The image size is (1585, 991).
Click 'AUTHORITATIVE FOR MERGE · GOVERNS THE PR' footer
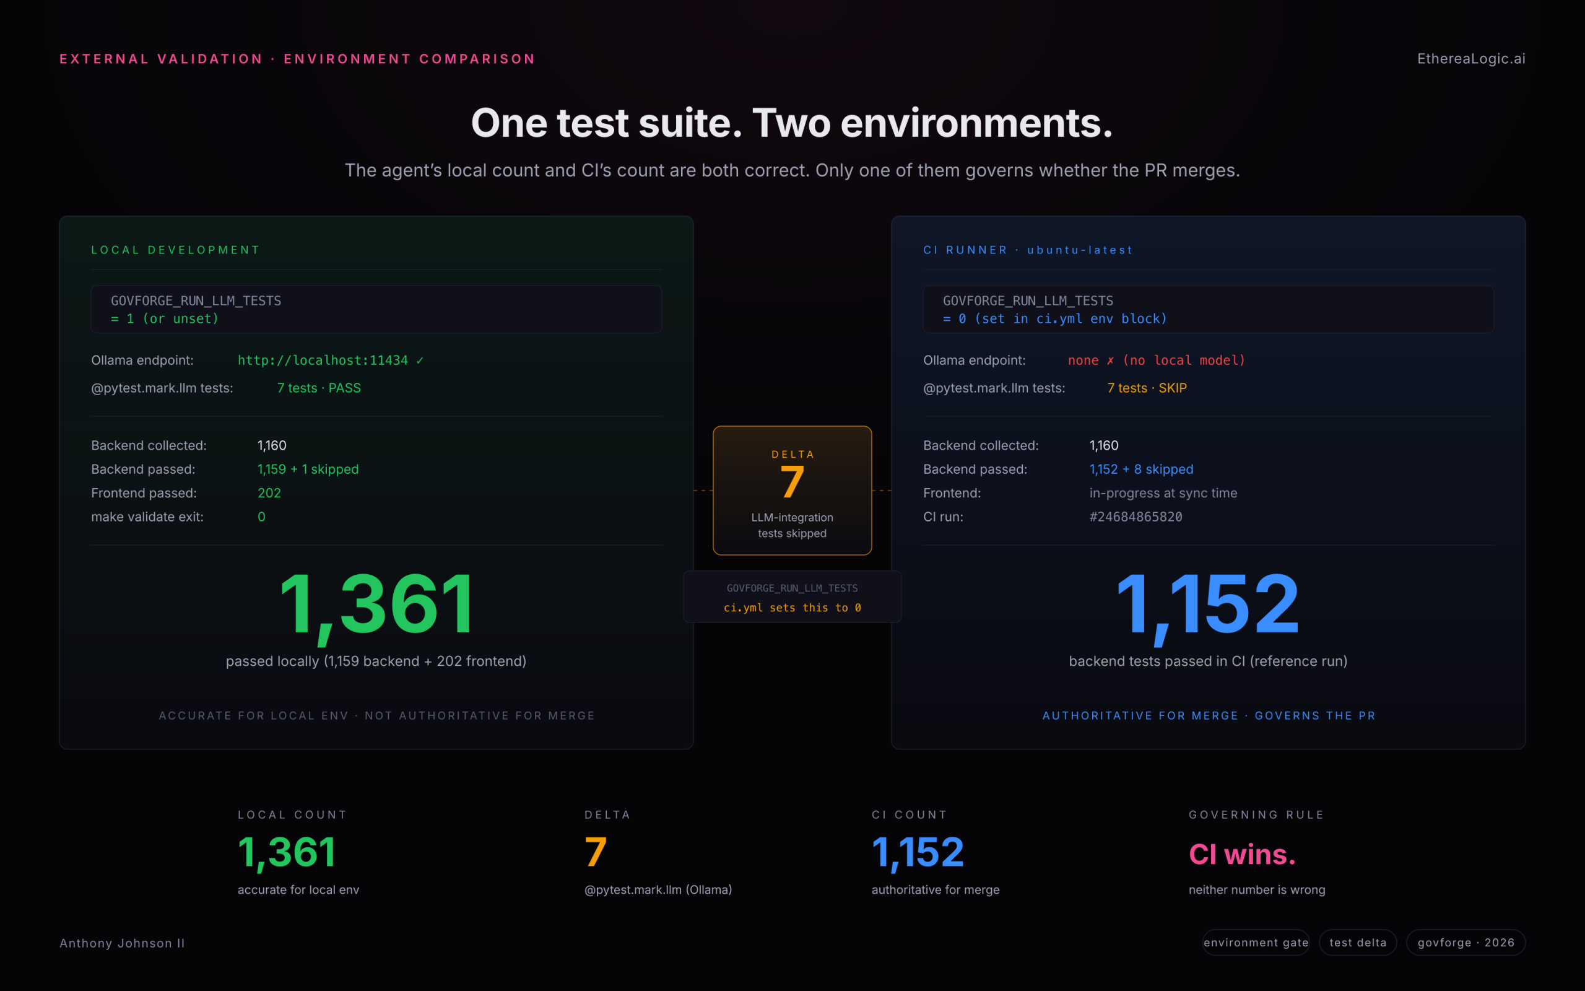1209,716
